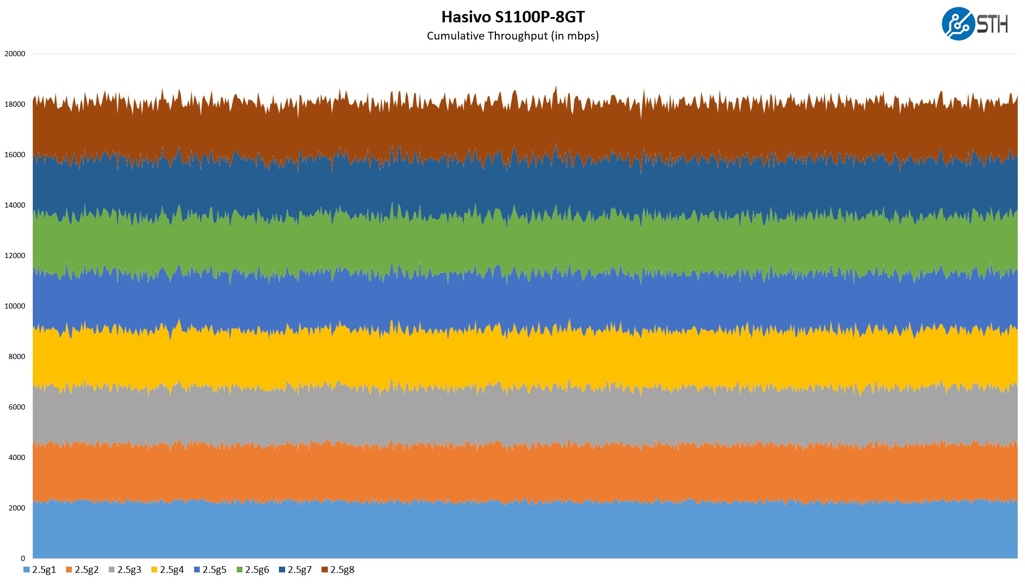The image size is (1025, 588).
Task: Click the orange 2.5g2 area band
Action: tap(520, 474)
